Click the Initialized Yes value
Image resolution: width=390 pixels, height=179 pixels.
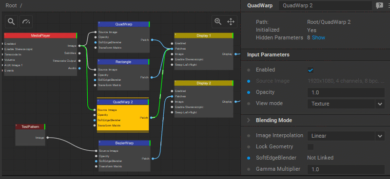coord(312,30)
